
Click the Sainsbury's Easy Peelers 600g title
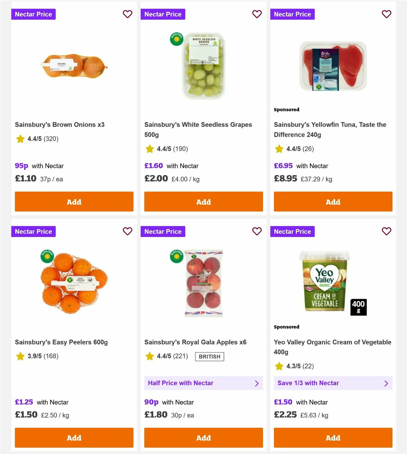[61, 342]
